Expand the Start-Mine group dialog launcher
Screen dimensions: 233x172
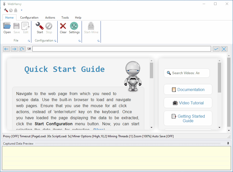[98, 41]
